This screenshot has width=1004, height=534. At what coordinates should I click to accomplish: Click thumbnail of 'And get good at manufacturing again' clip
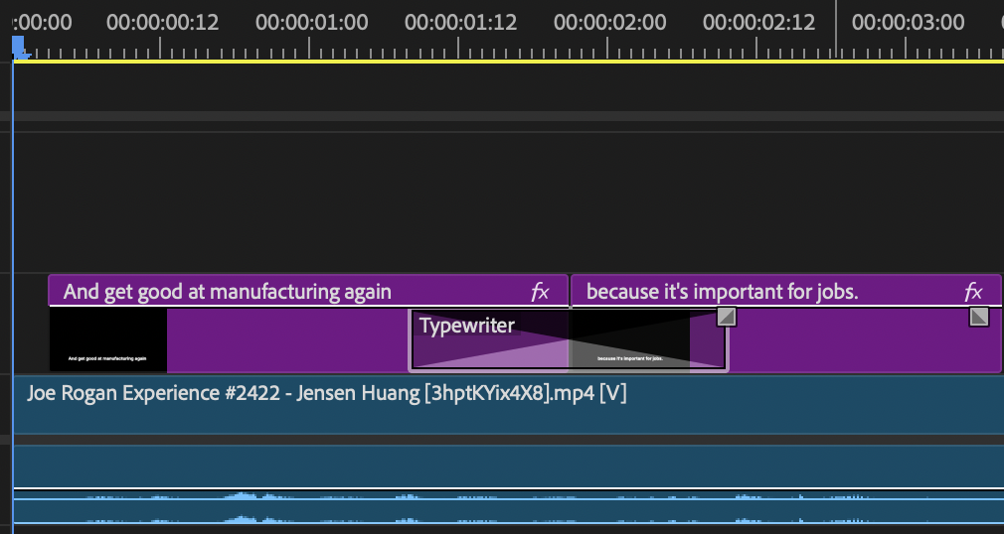point(108,340)
